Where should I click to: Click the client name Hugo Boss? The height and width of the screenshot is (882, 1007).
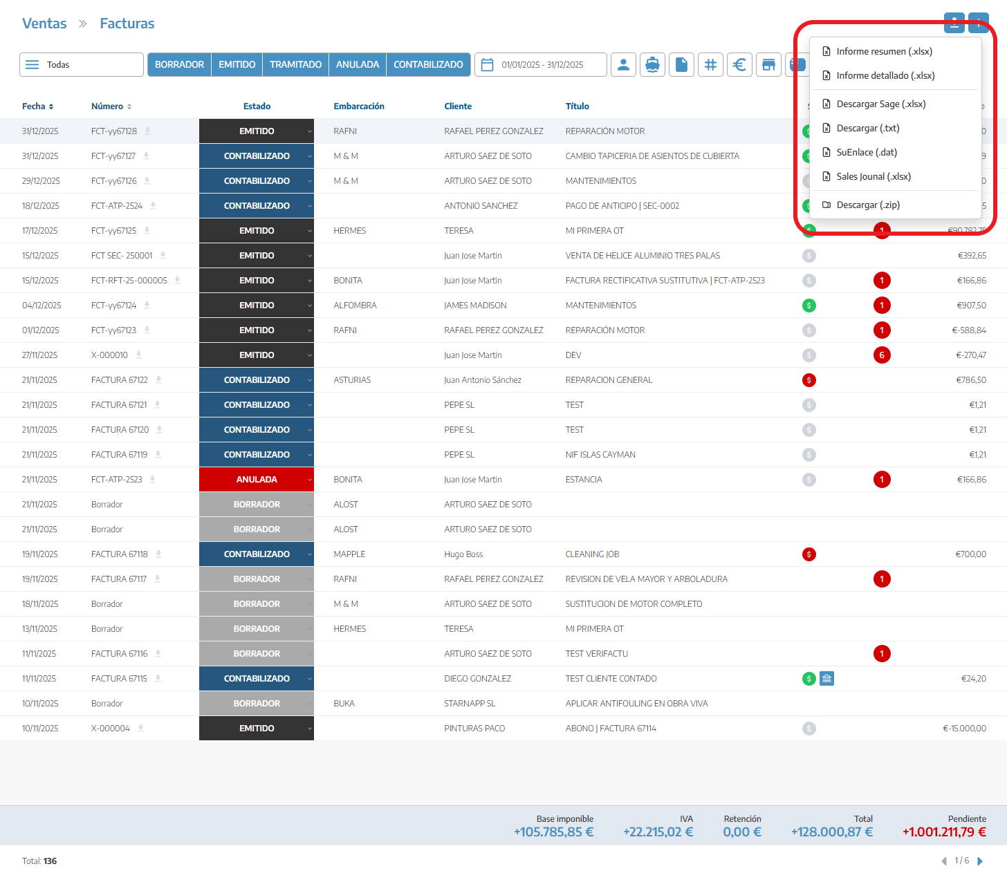[463, 554]
